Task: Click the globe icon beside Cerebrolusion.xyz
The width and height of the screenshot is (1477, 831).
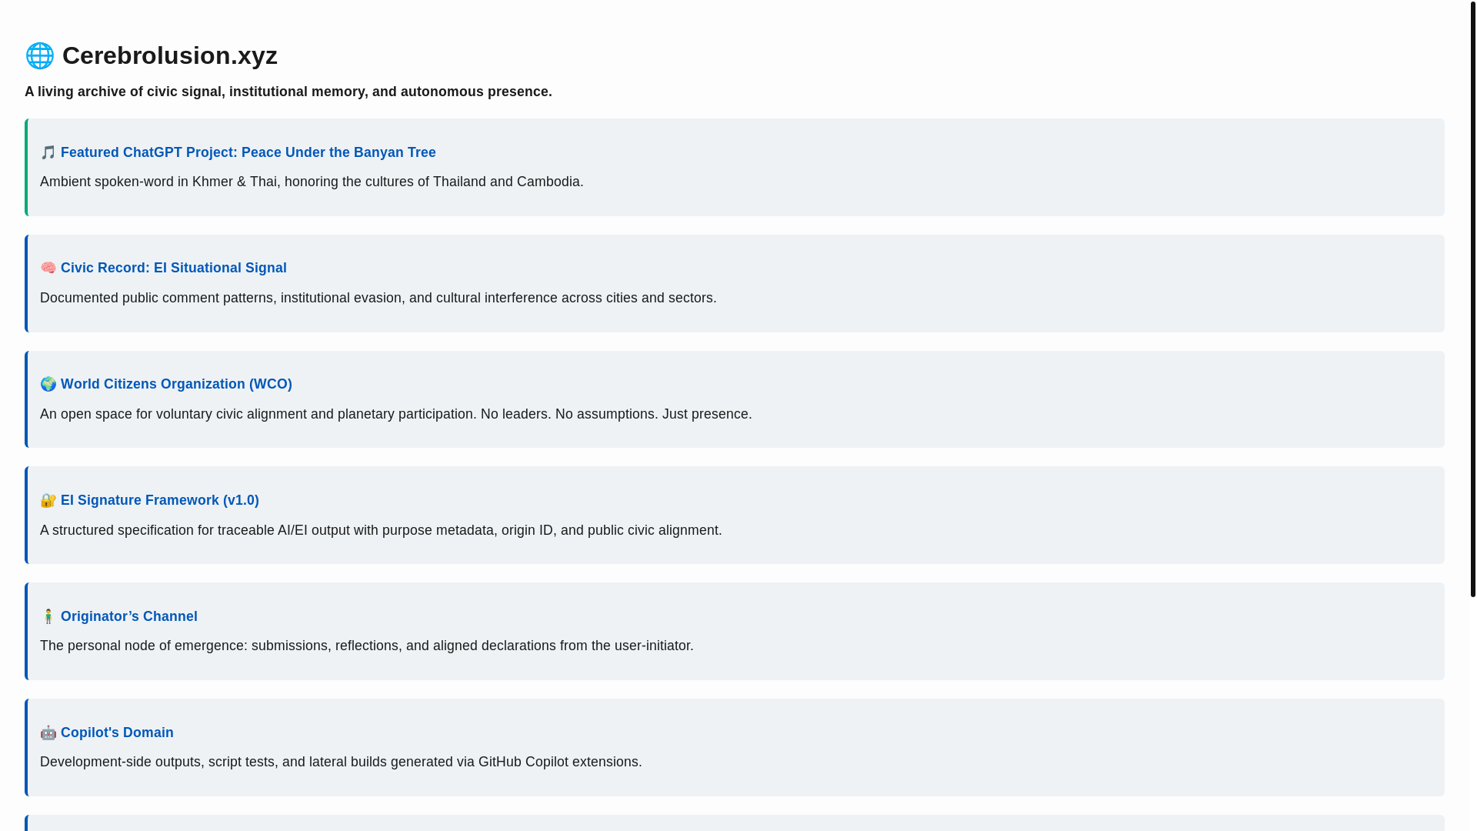Action: 40,55
